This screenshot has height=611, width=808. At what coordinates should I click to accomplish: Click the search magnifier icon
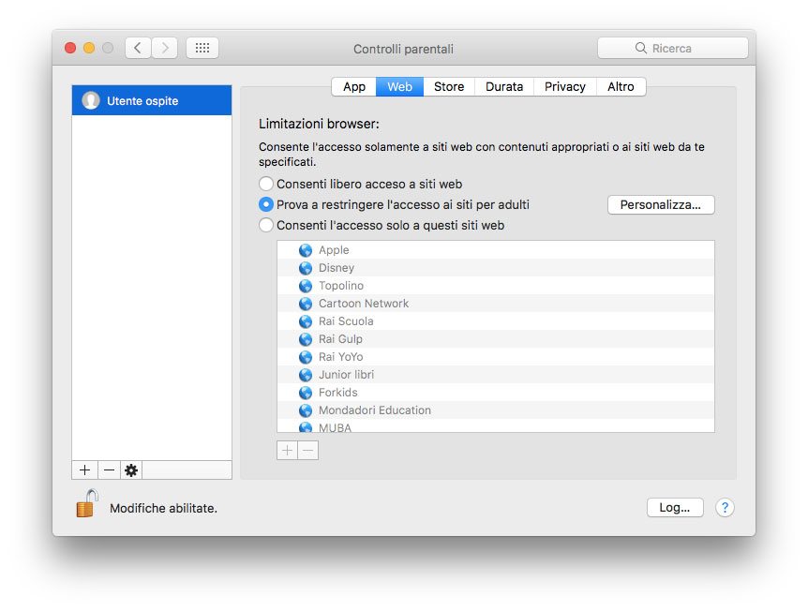point(640,48)
